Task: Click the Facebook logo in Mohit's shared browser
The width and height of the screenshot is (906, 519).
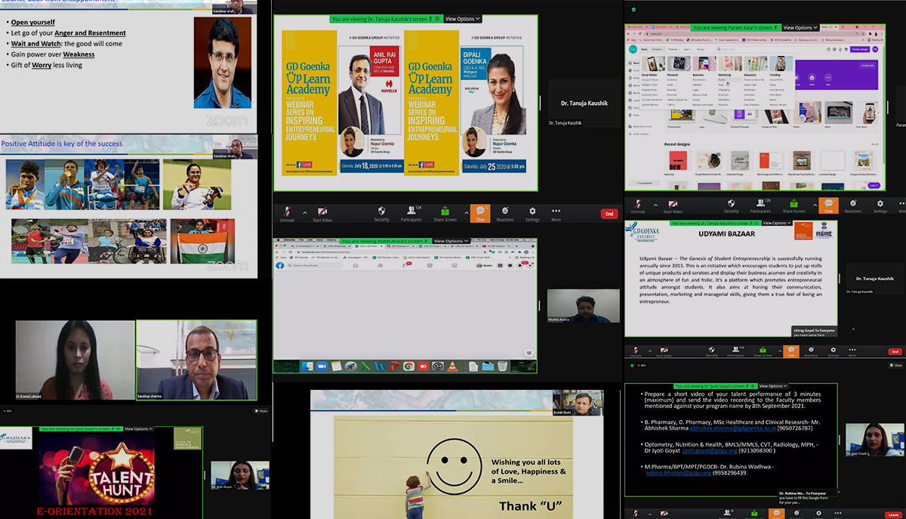Action: pyautogui.click(x=280, y=266)
